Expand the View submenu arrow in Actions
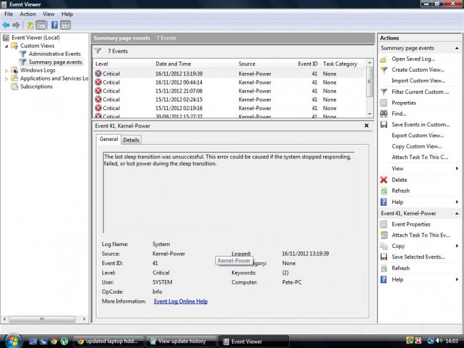Image resolution: width=464 pixels, height=348 pixels. 457,169
